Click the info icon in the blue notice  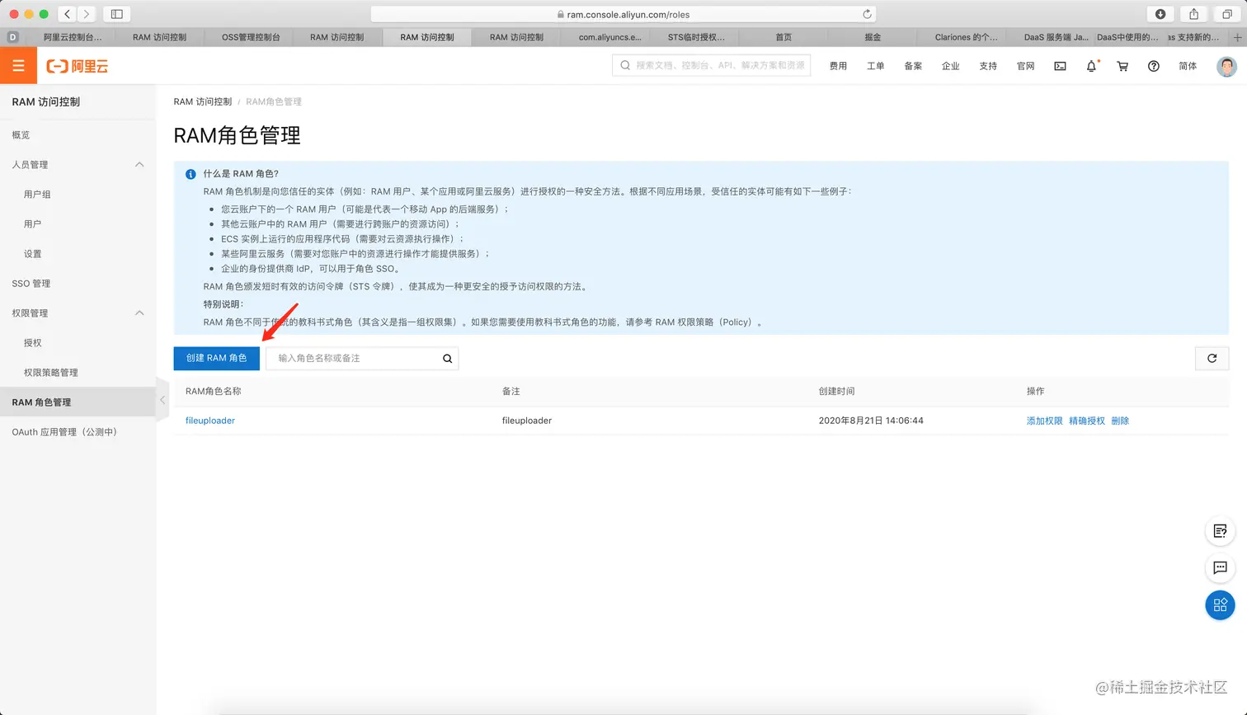click(191, 174)
